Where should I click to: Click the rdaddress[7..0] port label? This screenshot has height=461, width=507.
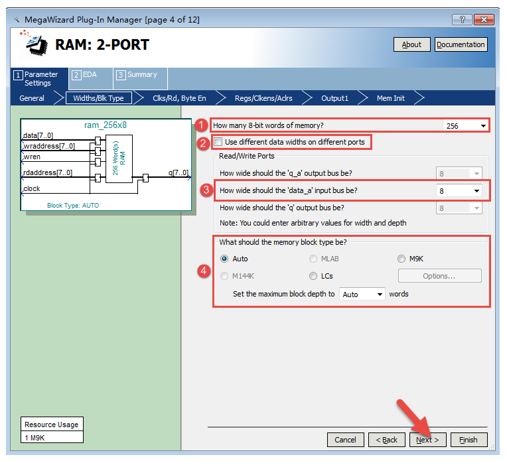pyautogui.click(x=48, y=172)
